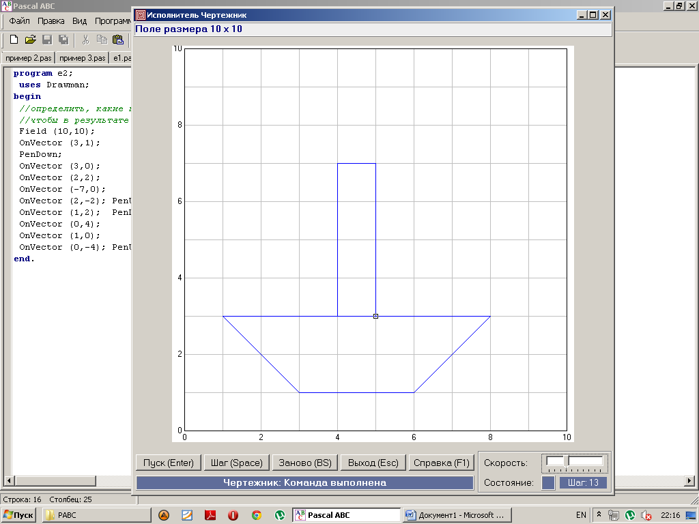699x524 pixels.
Task: Click the Save All toolbar icon
Action: point(63,40)
